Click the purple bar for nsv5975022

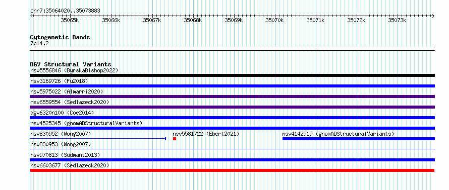click(x=232, y=97)
